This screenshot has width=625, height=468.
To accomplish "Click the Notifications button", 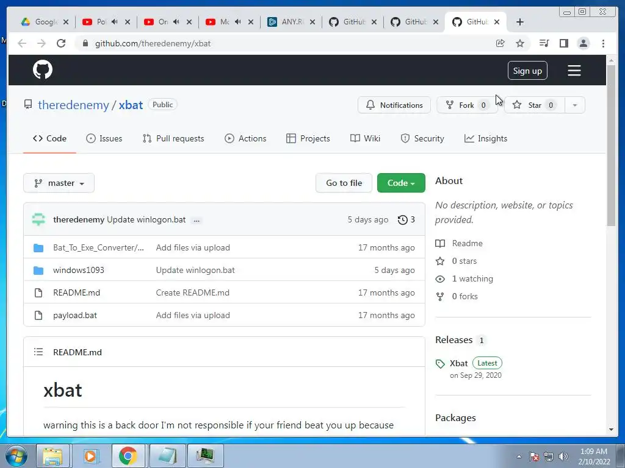I will (394, 105).
